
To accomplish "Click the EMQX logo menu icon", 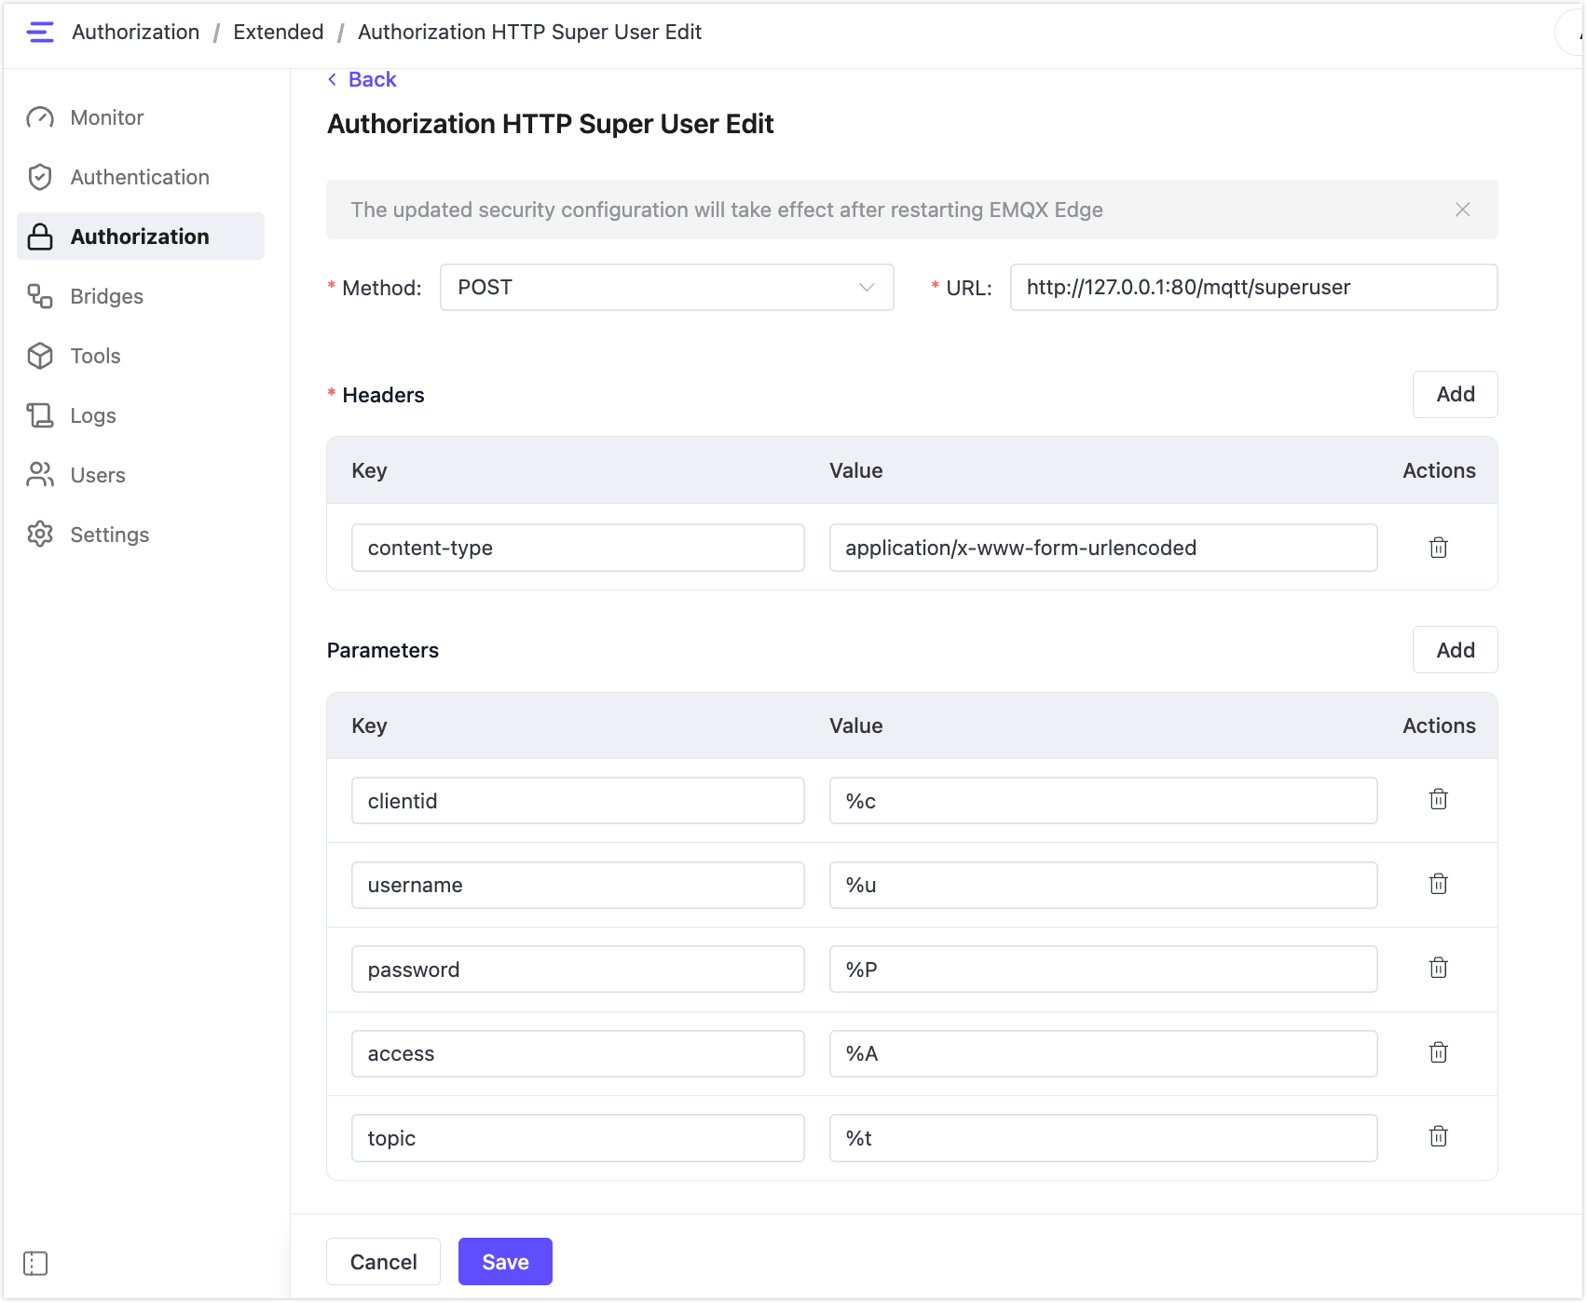I will coord(40,32).
